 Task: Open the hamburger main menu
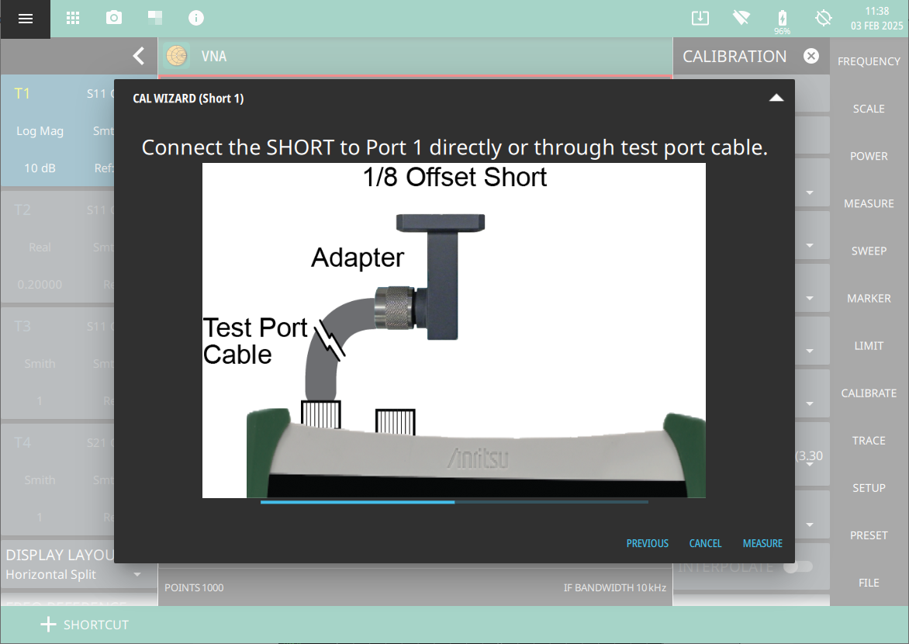(25, 19)
